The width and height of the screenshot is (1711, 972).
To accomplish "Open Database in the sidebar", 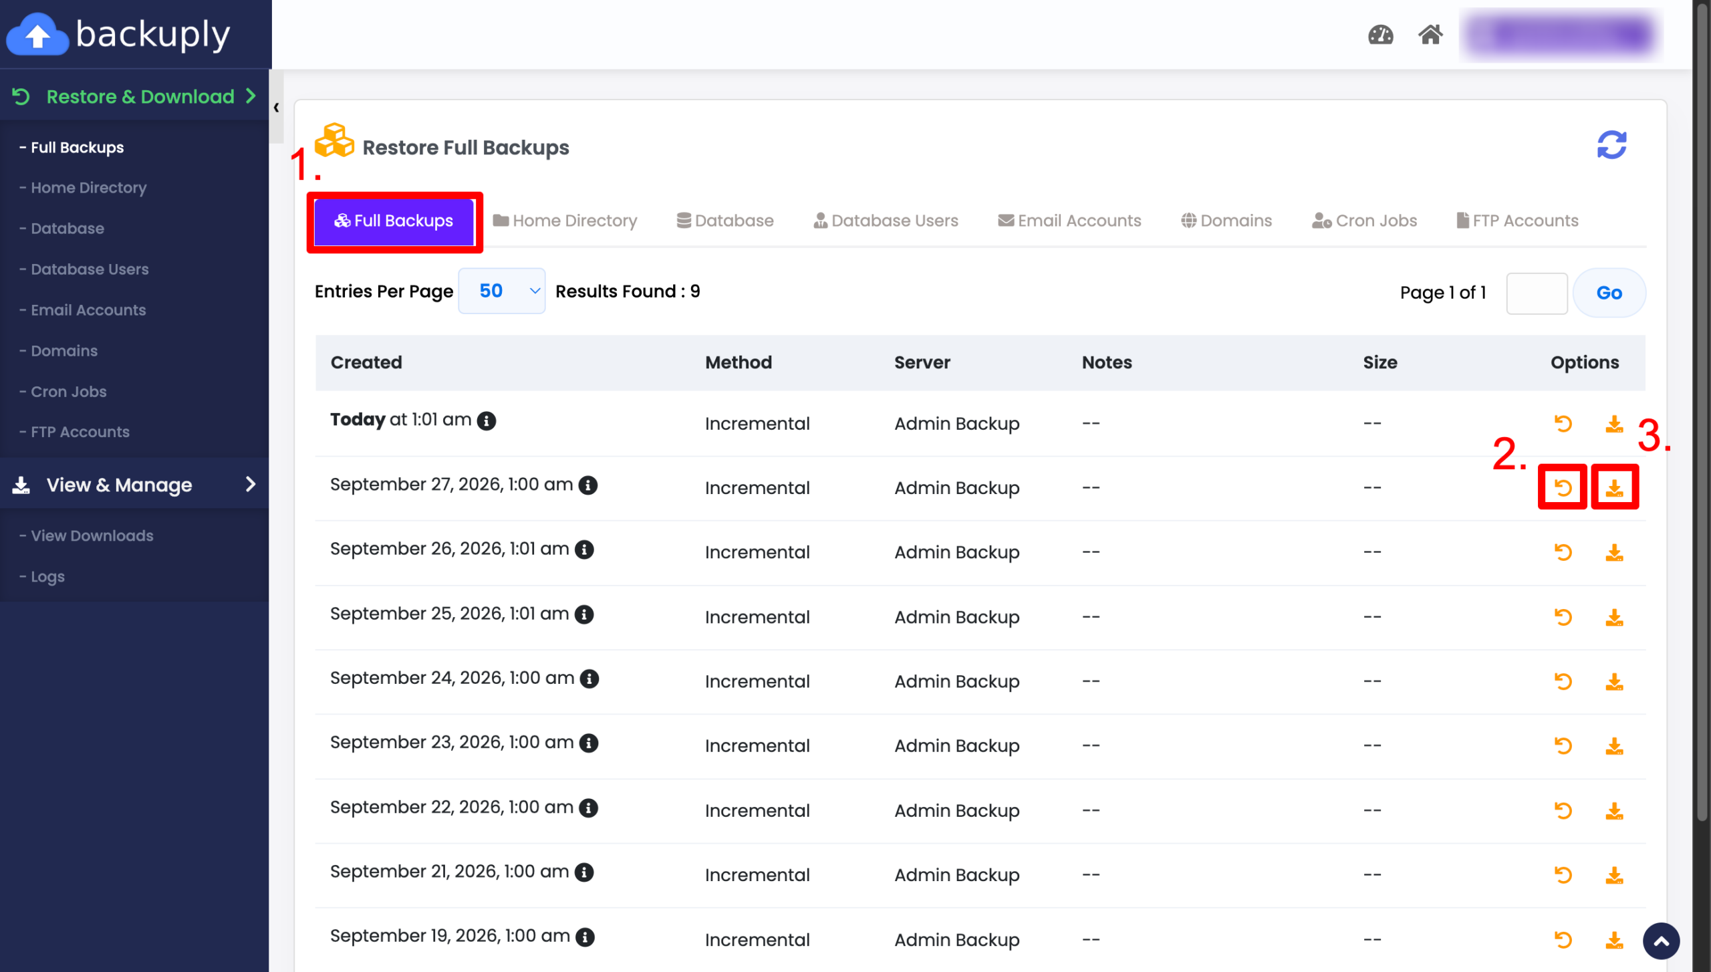I will pos(61,229).
